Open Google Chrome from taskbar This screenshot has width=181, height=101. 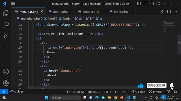pos(115,98)
